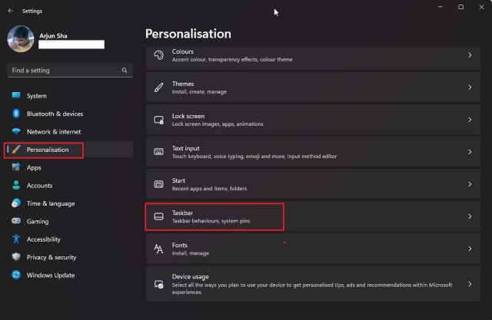
Task: Click the Apps icon in sidebar
Action: tap(16, 167)
